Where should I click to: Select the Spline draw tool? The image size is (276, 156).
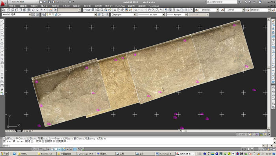click(x=2, y=51)
